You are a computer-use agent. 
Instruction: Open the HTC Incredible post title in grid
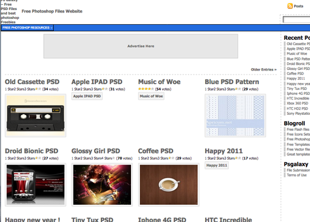228,220
